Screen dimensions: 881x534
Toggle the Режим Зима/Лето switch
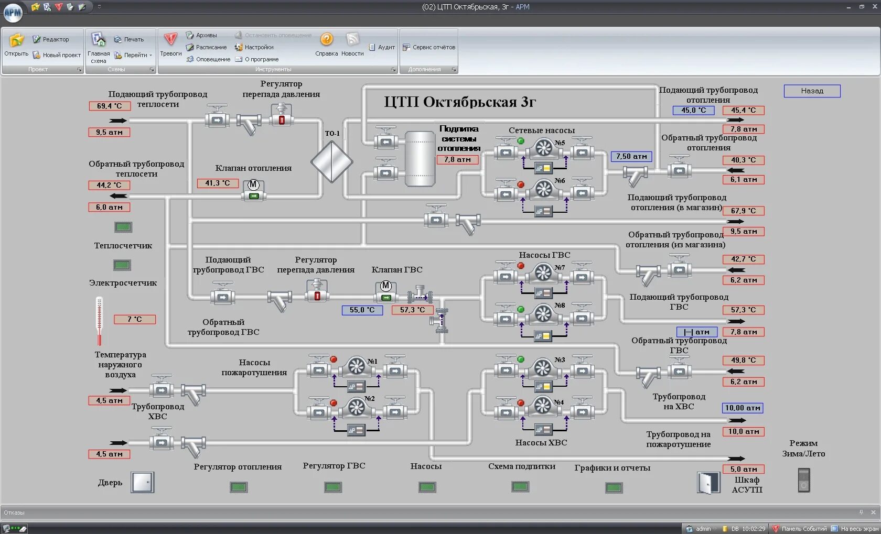(x=804, y=480)
